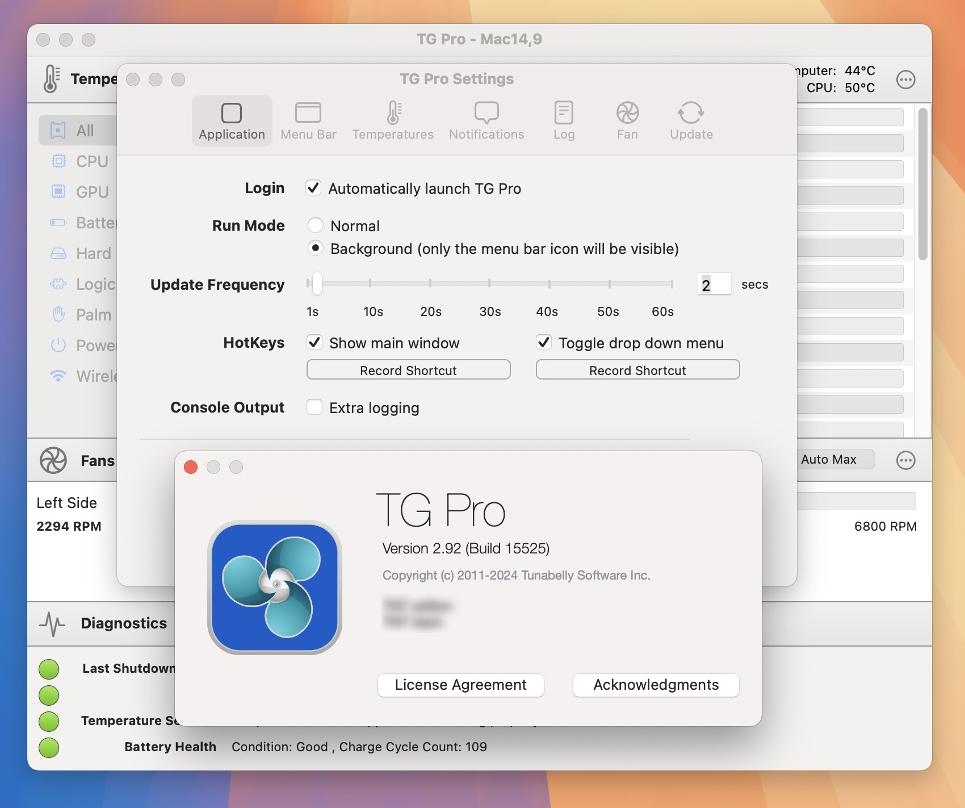Click Battery Health green status indicator
This screenshot has width=965, height=808.
(x=49, y=747)
